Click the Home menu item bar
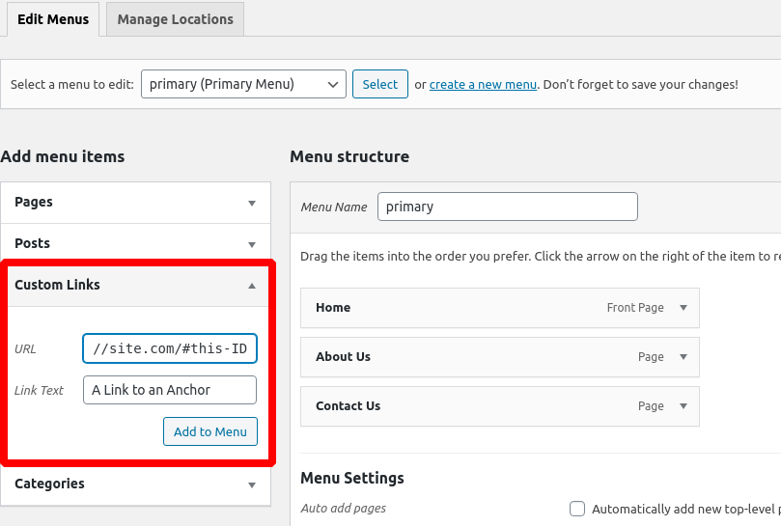781x526 pixels. 463,308
